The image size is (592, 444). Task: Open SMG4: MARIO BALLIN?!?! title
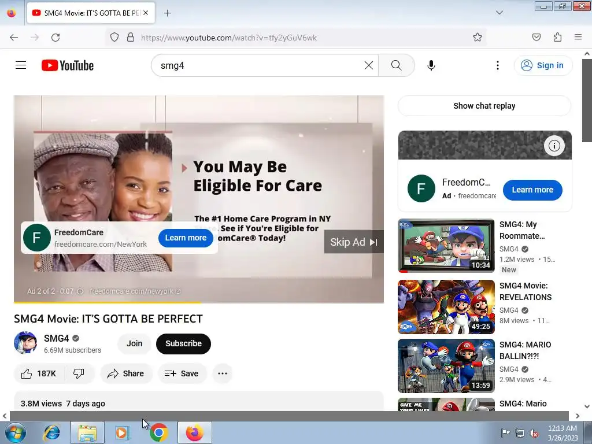pyautogui.click(x=525, y=350)
